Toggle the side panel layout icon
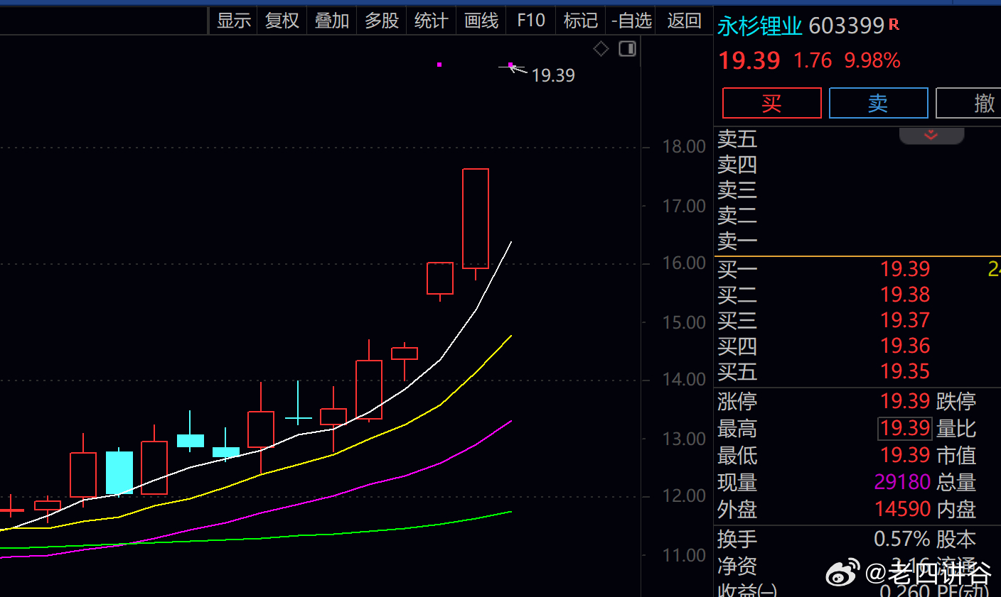Screen dimensions: 1001x597 [x=627, y=48]
